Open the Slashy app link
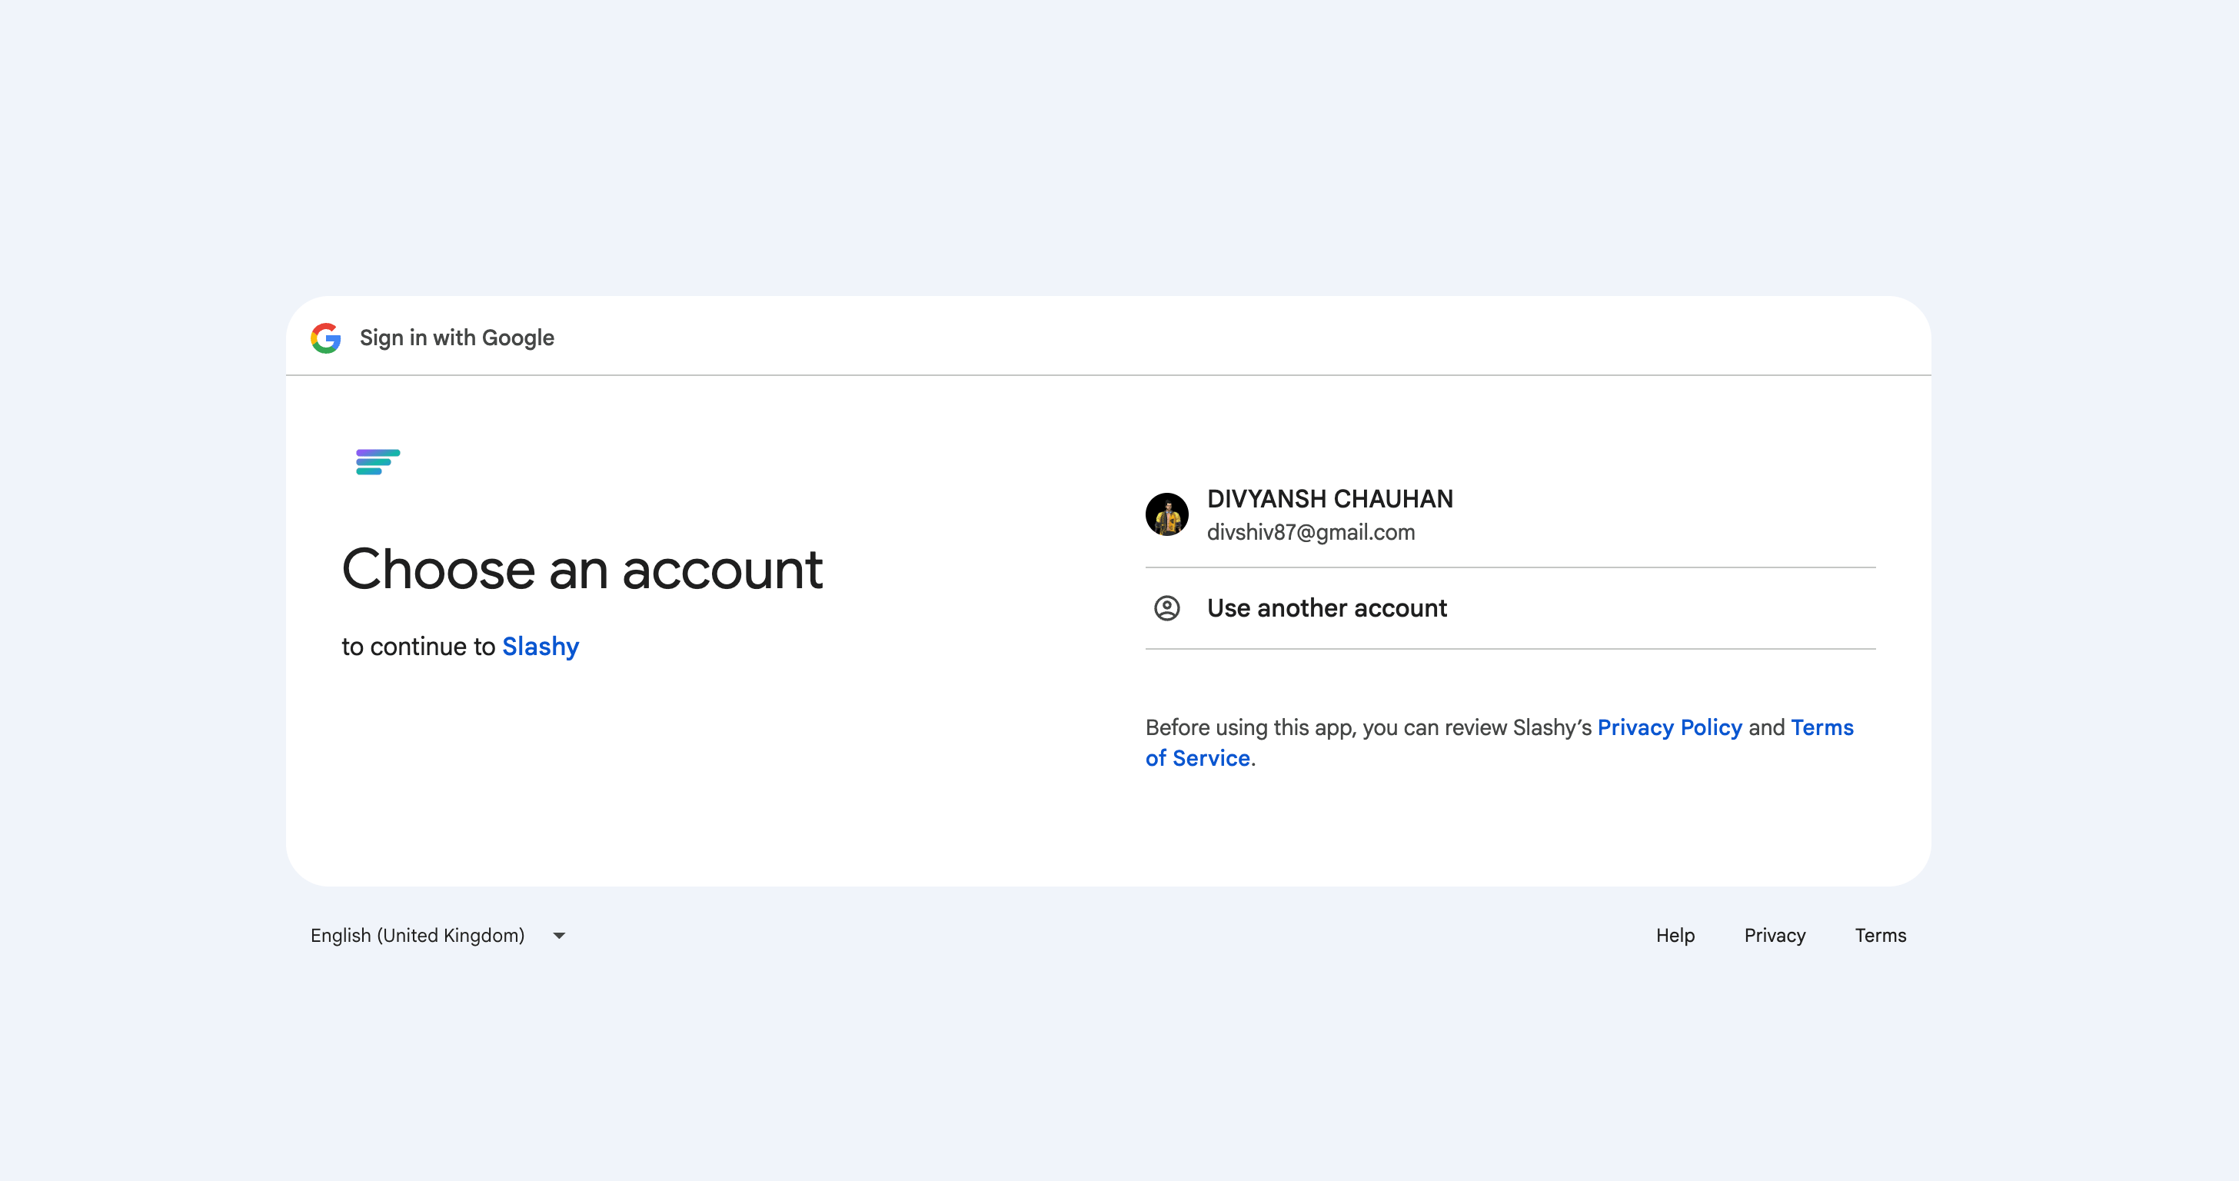This screenshot has width=2239, height=1181. pos(541,647)
